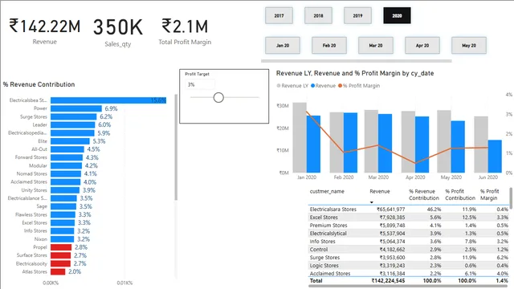Image resolution: width=514 pixels, height=289 pixels.
Task: Choose the Apr 20 month slicer
Action: pos(422,45)
